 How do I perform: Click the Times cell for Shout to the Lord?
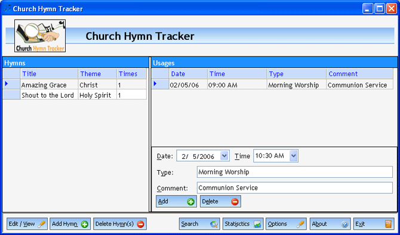pyautogui.click(x=131, y=95)
